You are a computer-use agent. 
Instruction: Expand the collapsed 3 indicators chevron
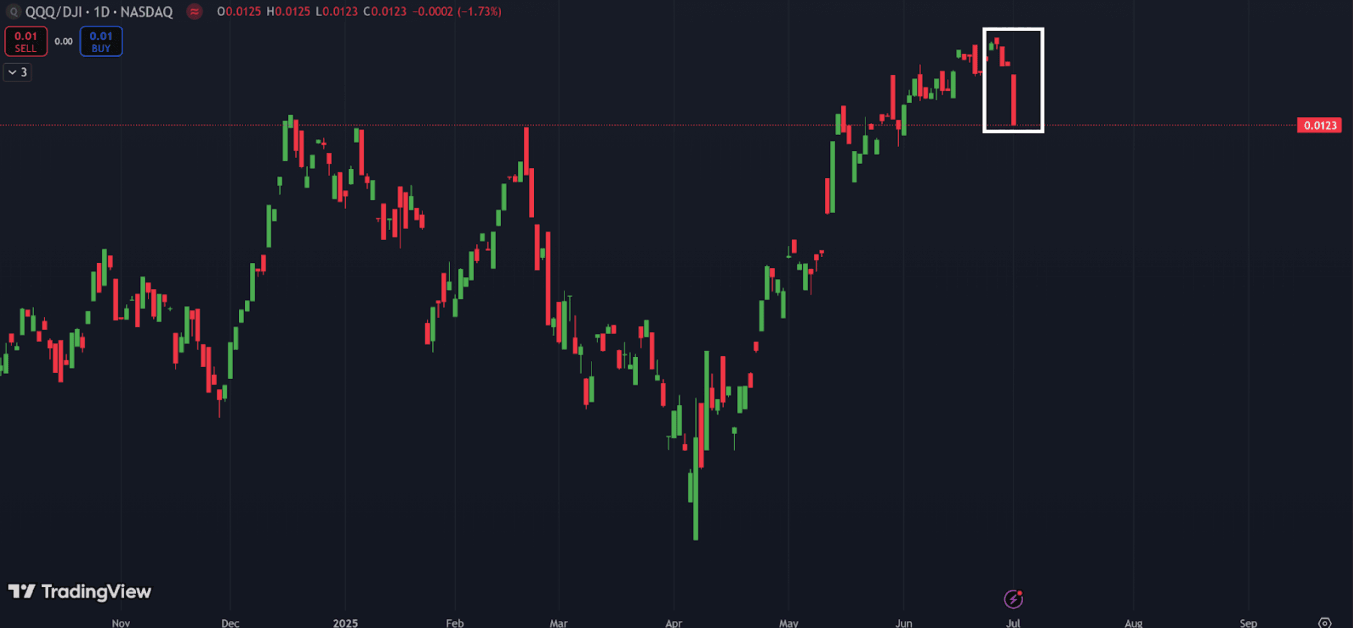tap(17, 72)
